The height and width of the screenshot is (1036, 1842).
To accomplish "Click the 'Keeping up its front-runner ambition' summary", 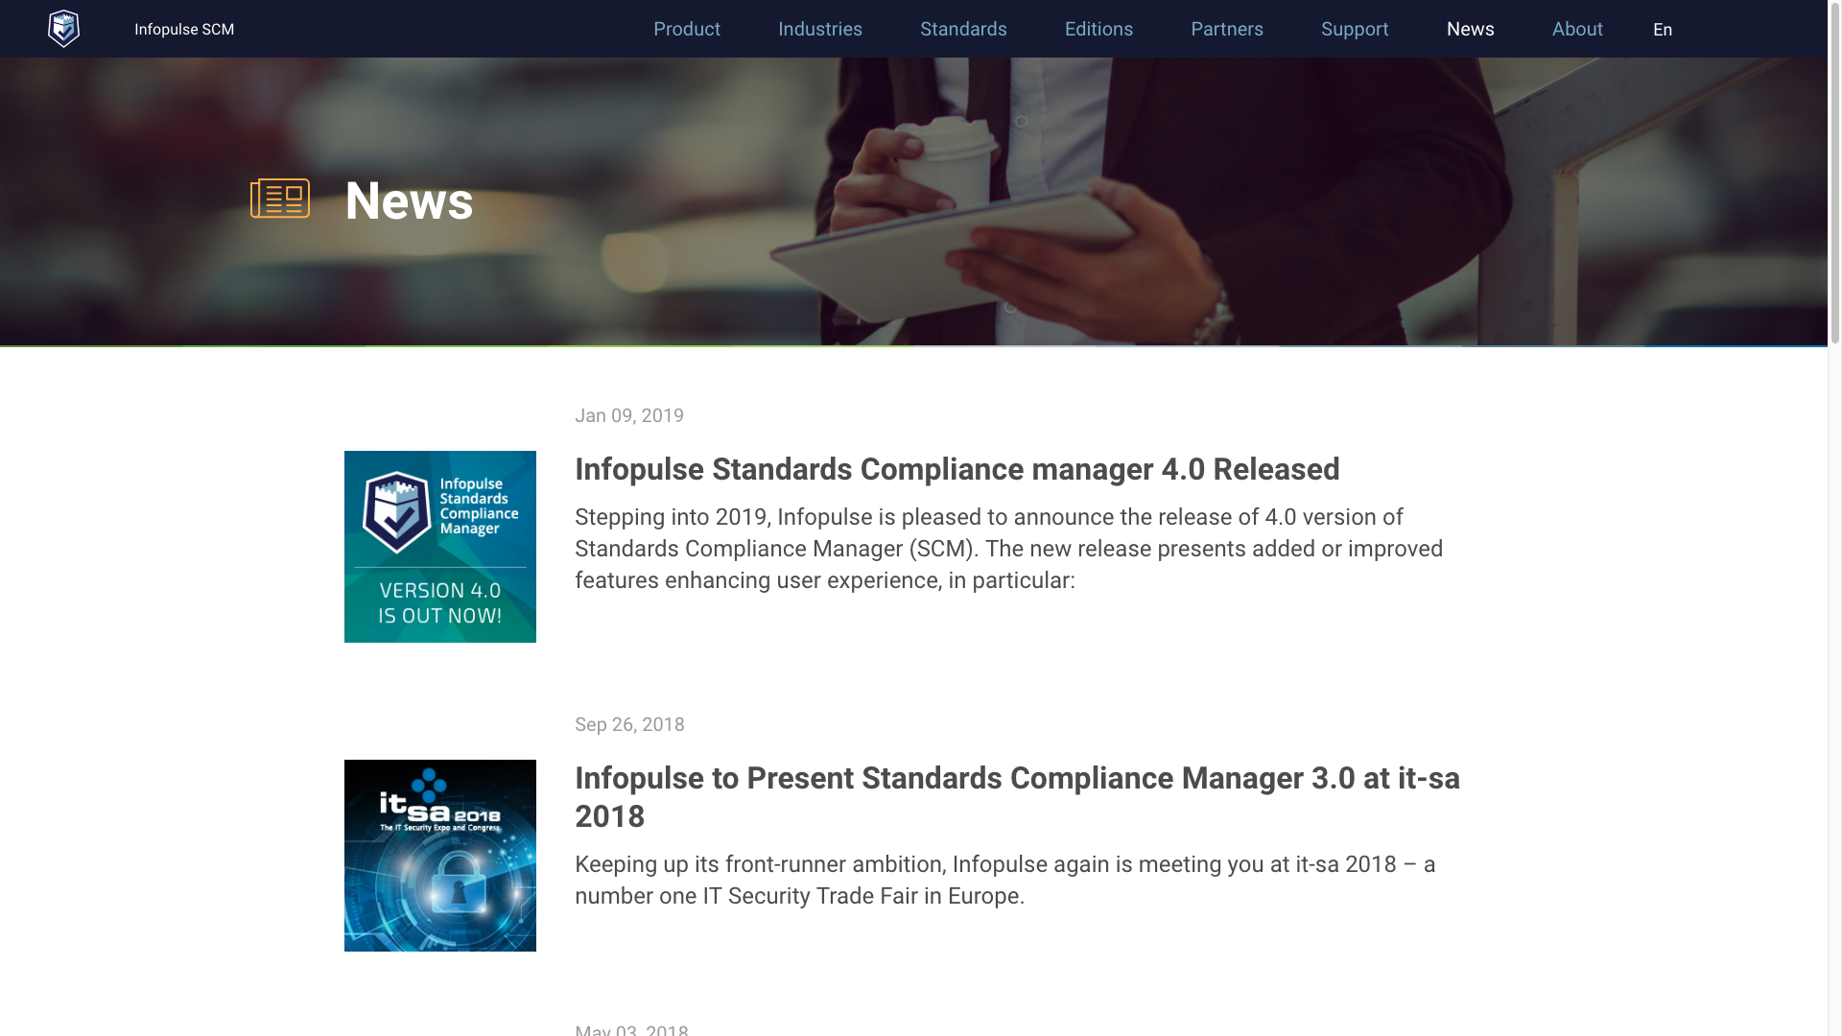I will (1005, 881).
